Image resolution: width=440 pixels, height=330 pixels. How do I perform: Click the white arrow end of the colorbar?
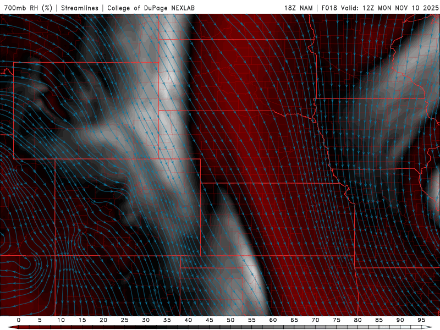click(x=427, y=327)
